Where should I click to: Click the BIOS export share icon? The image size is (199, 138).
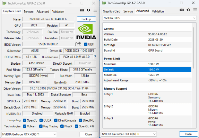click(x=78, y=44)
